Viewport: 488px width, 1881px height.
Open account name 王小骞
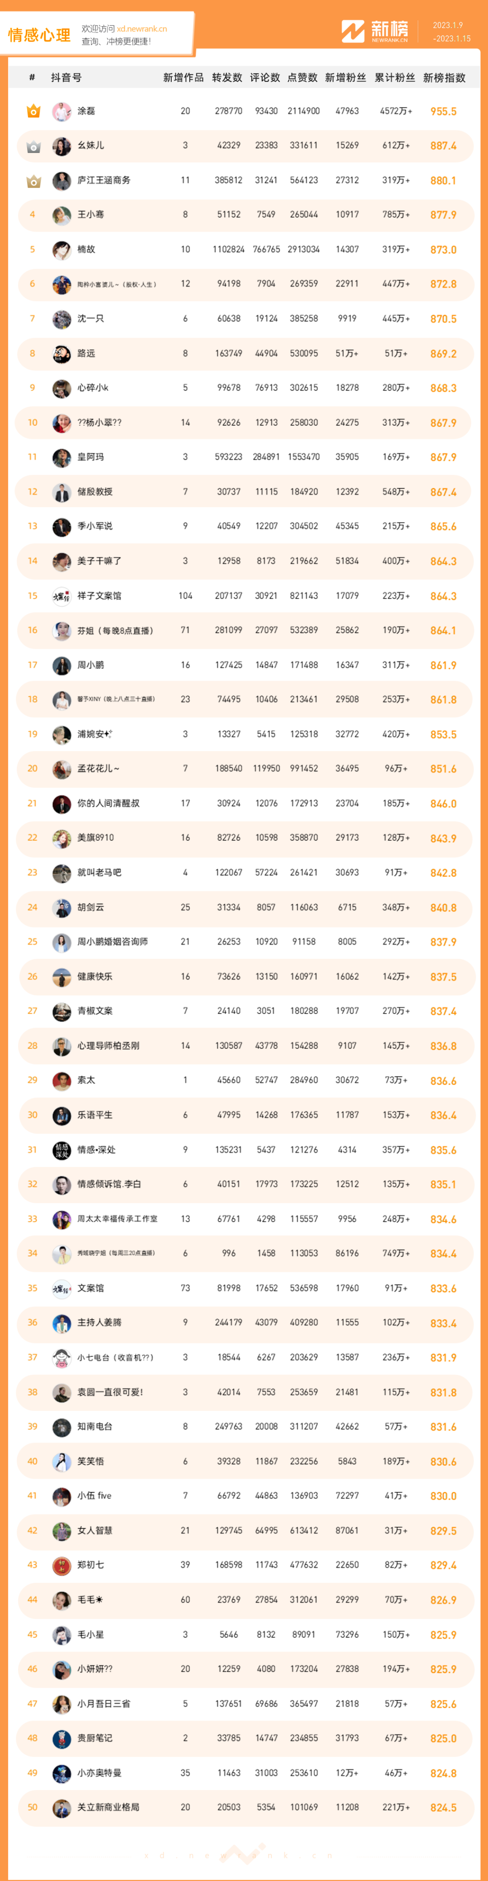point(90,214)
